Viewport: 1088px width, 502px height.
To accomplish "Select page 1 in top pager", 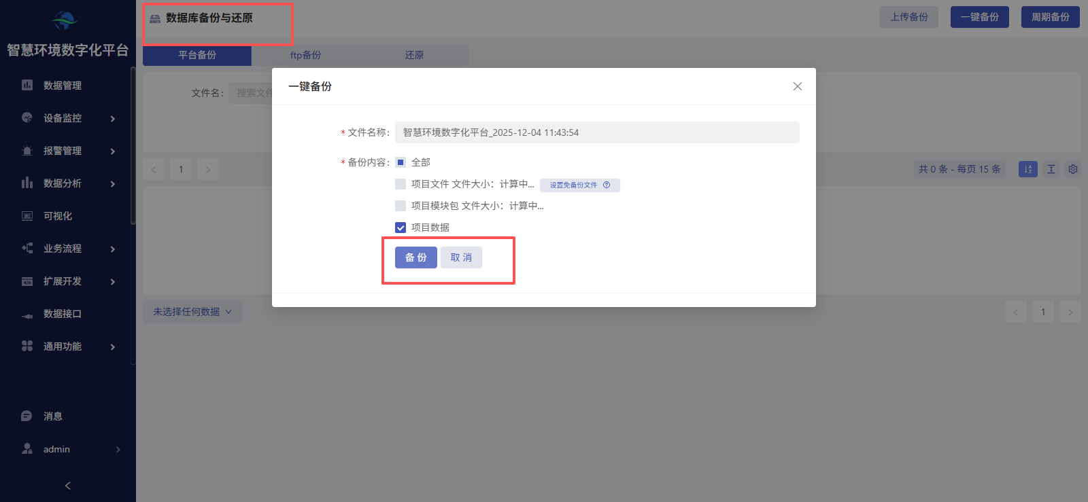I will (x=181, y=169).
